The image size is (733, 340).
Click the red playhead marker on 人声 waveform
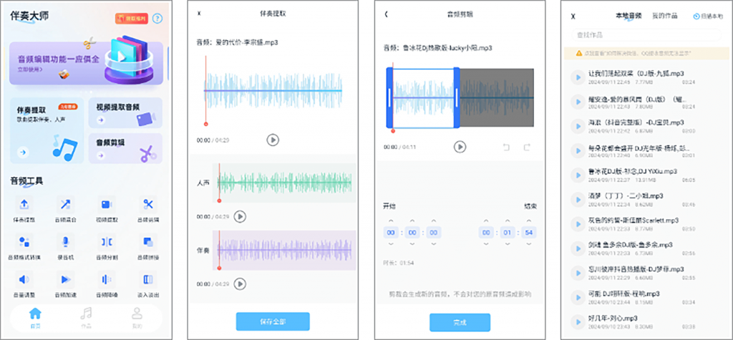pyautogui.click(x=219, y=200)
